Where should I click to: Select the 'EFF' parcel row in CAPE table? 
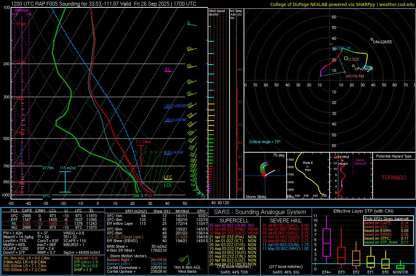54,220
